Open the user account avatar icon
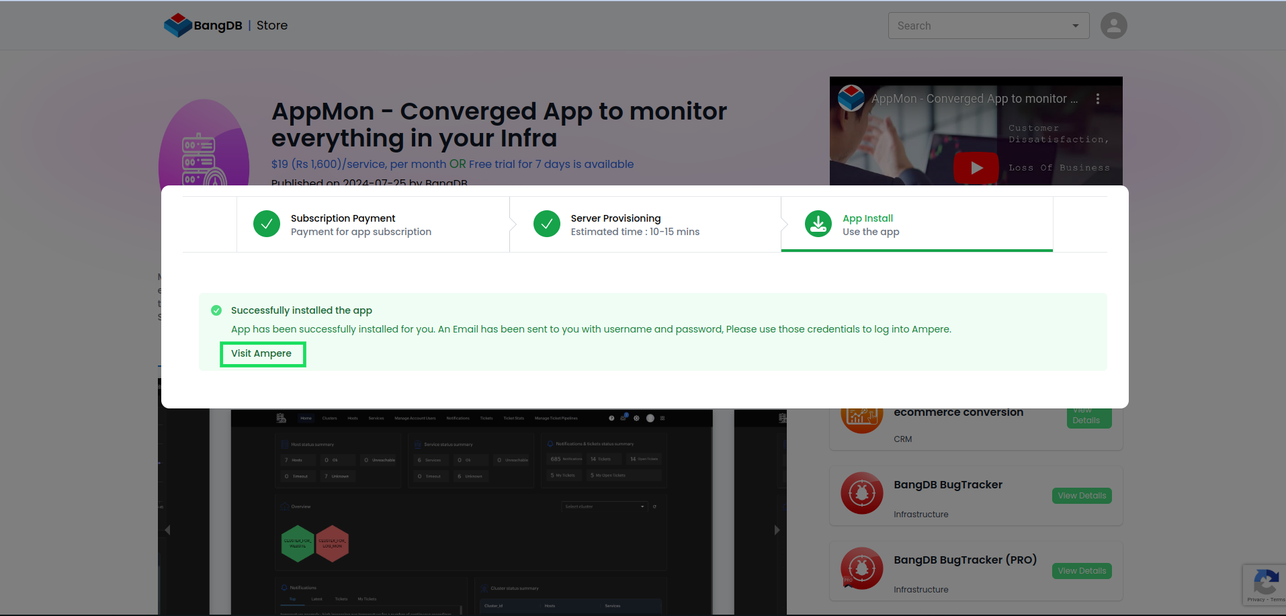 tap(1113, 26)
